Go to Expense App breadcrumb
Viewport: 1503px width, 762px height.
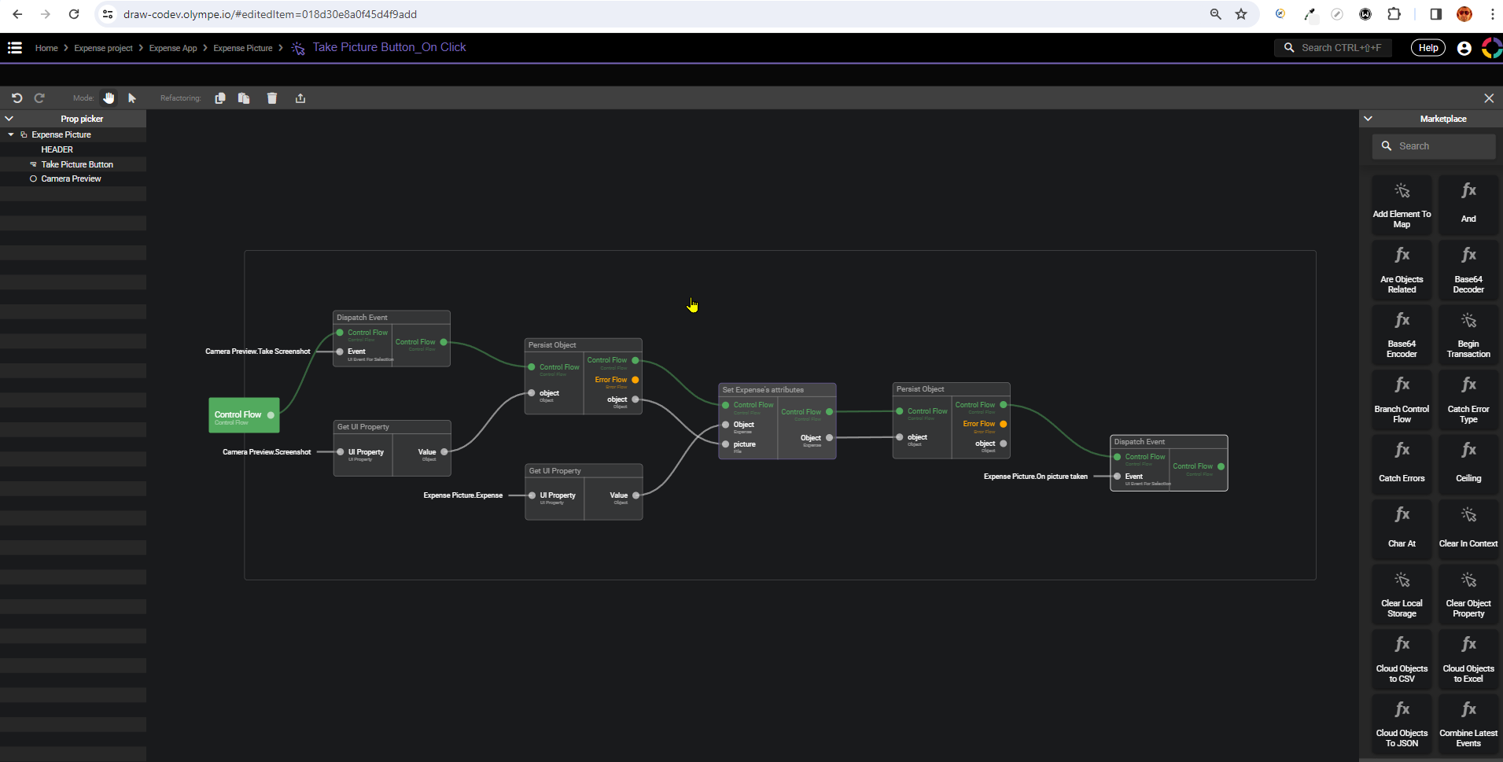[173, 49]
